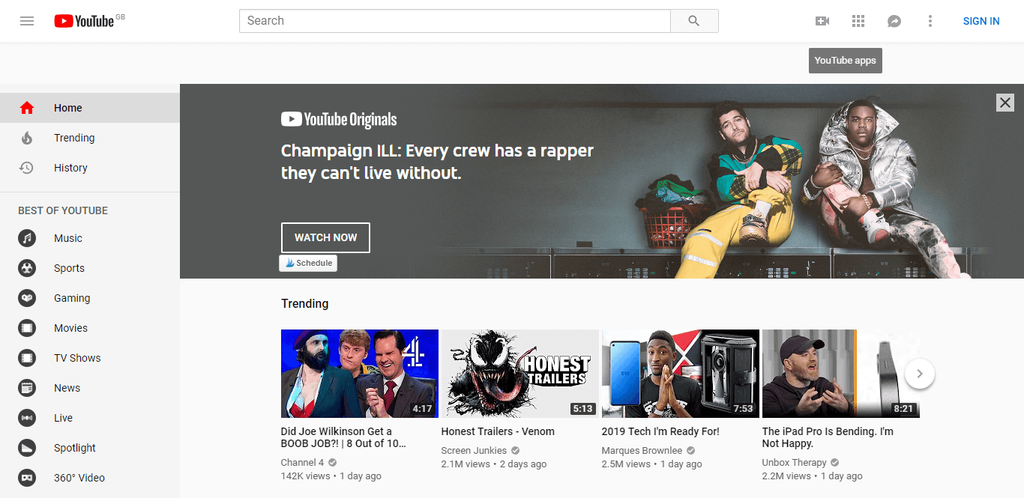Screen dimensions: 1024x498
Task: Open the Joe Wilkinson video thumbnail
Action: [360, 374]
